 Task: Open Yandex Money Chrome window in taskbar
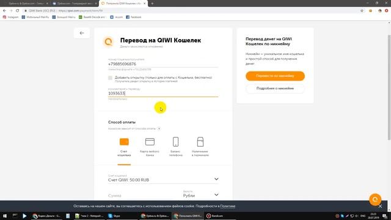pyautogui.click(x=46, y=216)
